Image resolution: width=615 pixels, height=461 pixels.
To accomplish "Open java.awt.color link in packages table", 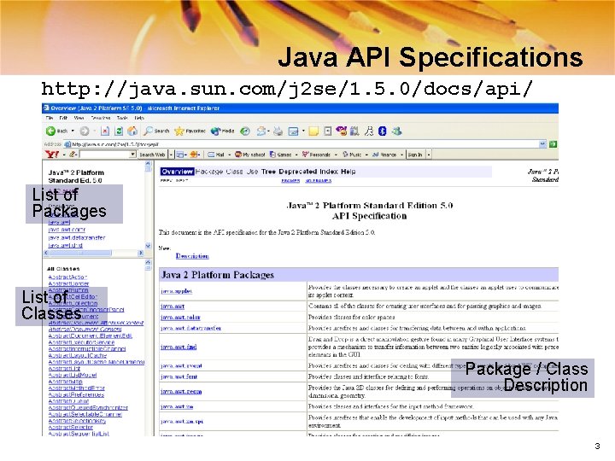I will [180, 317].
